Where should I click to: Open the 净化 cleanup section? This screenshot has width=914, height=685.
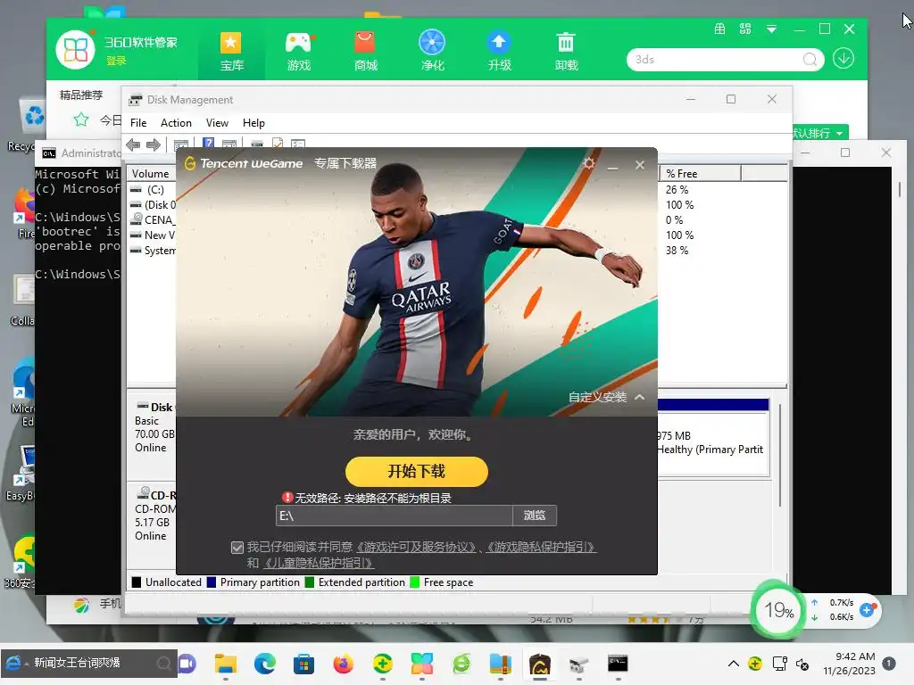click(432, 51)
